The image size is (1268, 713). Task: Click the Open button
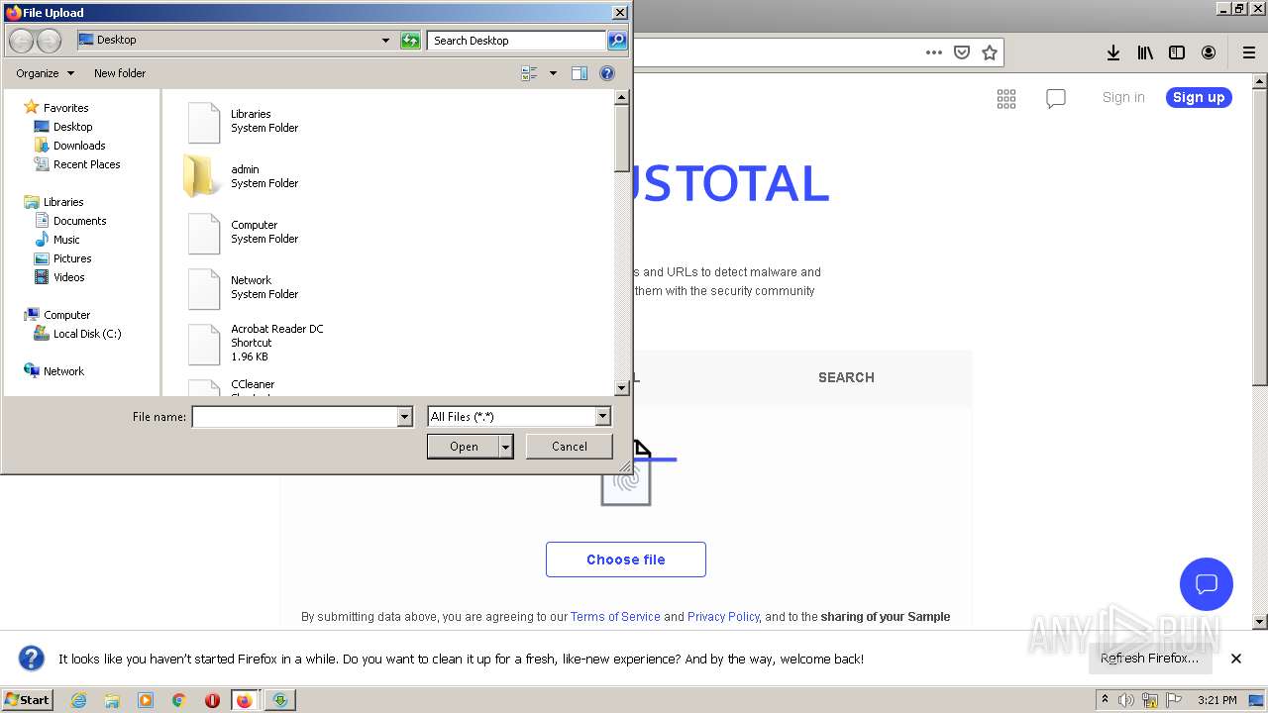pyautogui.click(x=464, y=447)
